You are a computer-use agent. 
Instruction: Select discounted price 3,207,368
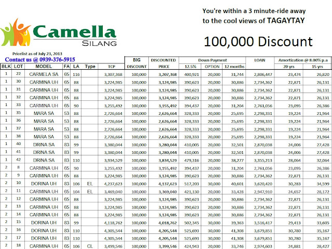pos(168,74)
